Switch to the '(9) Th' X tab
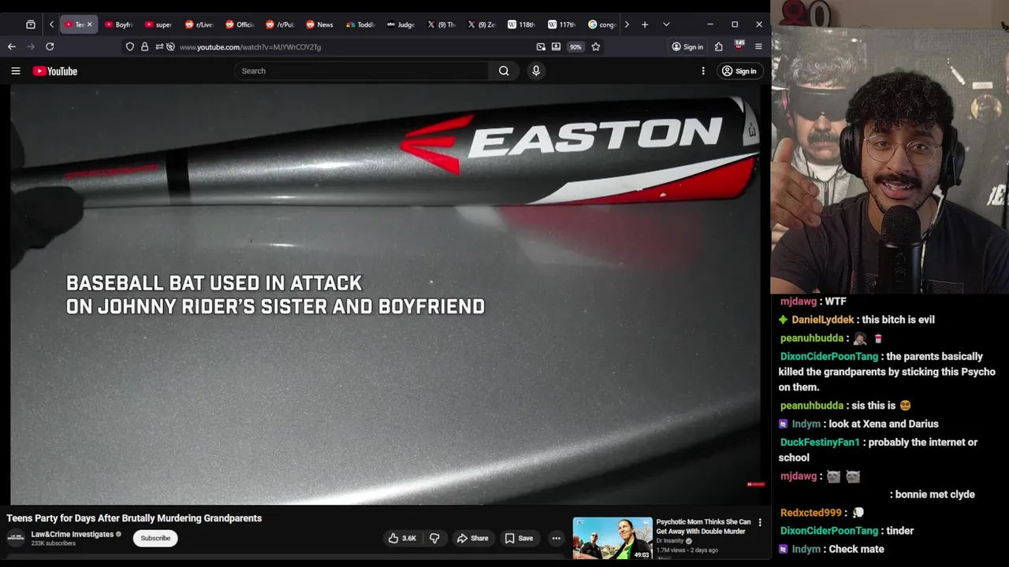The image size is (1009, 567). click(x=441, y=24)
